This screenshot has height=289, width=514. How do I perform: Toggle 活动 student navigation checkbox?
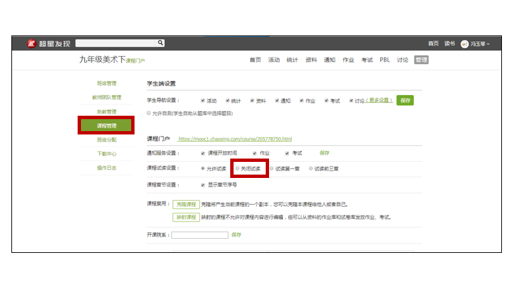point(203,100)
